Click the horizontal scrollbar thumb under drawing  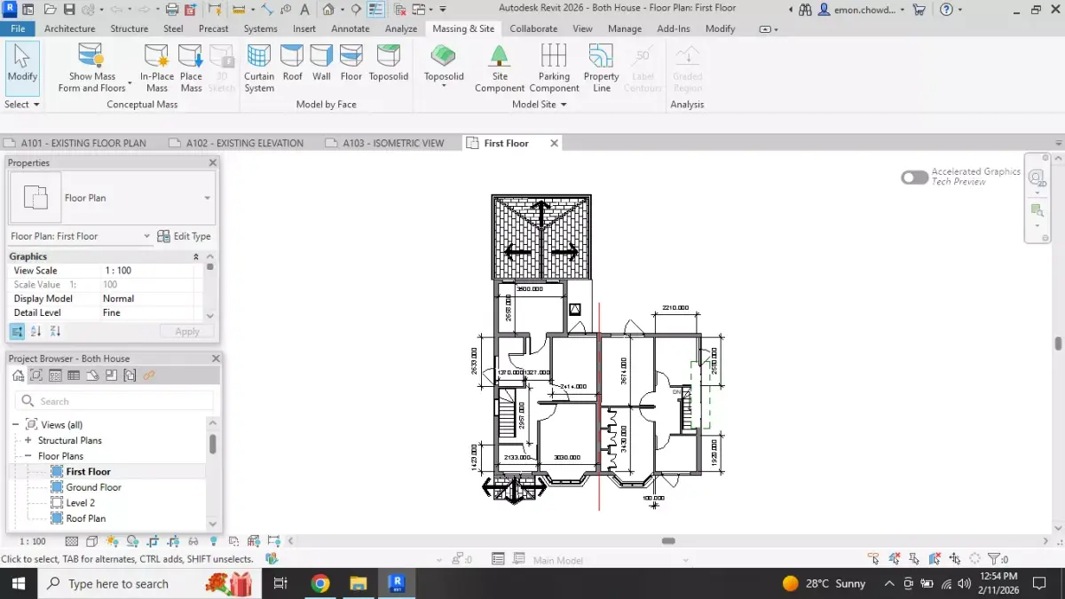coord(668,540)
